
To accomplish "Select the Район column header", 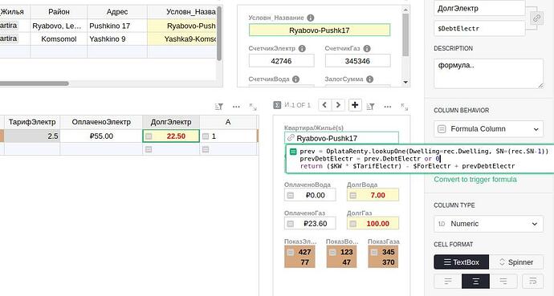I will 59,12.
